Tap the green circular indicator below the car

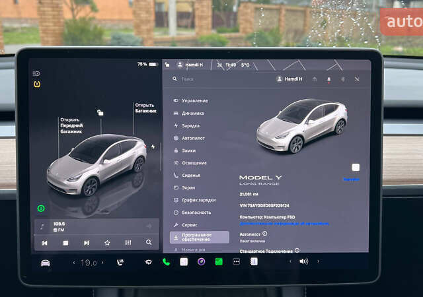41,209
